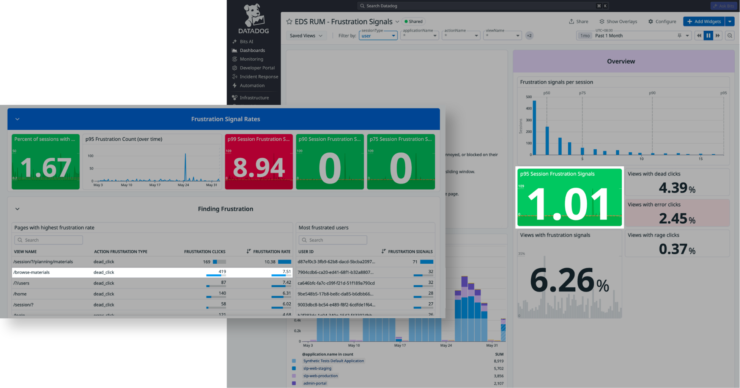Step the time range forward
The width and height of the screenshot is (740, 388).
point(718,36)
